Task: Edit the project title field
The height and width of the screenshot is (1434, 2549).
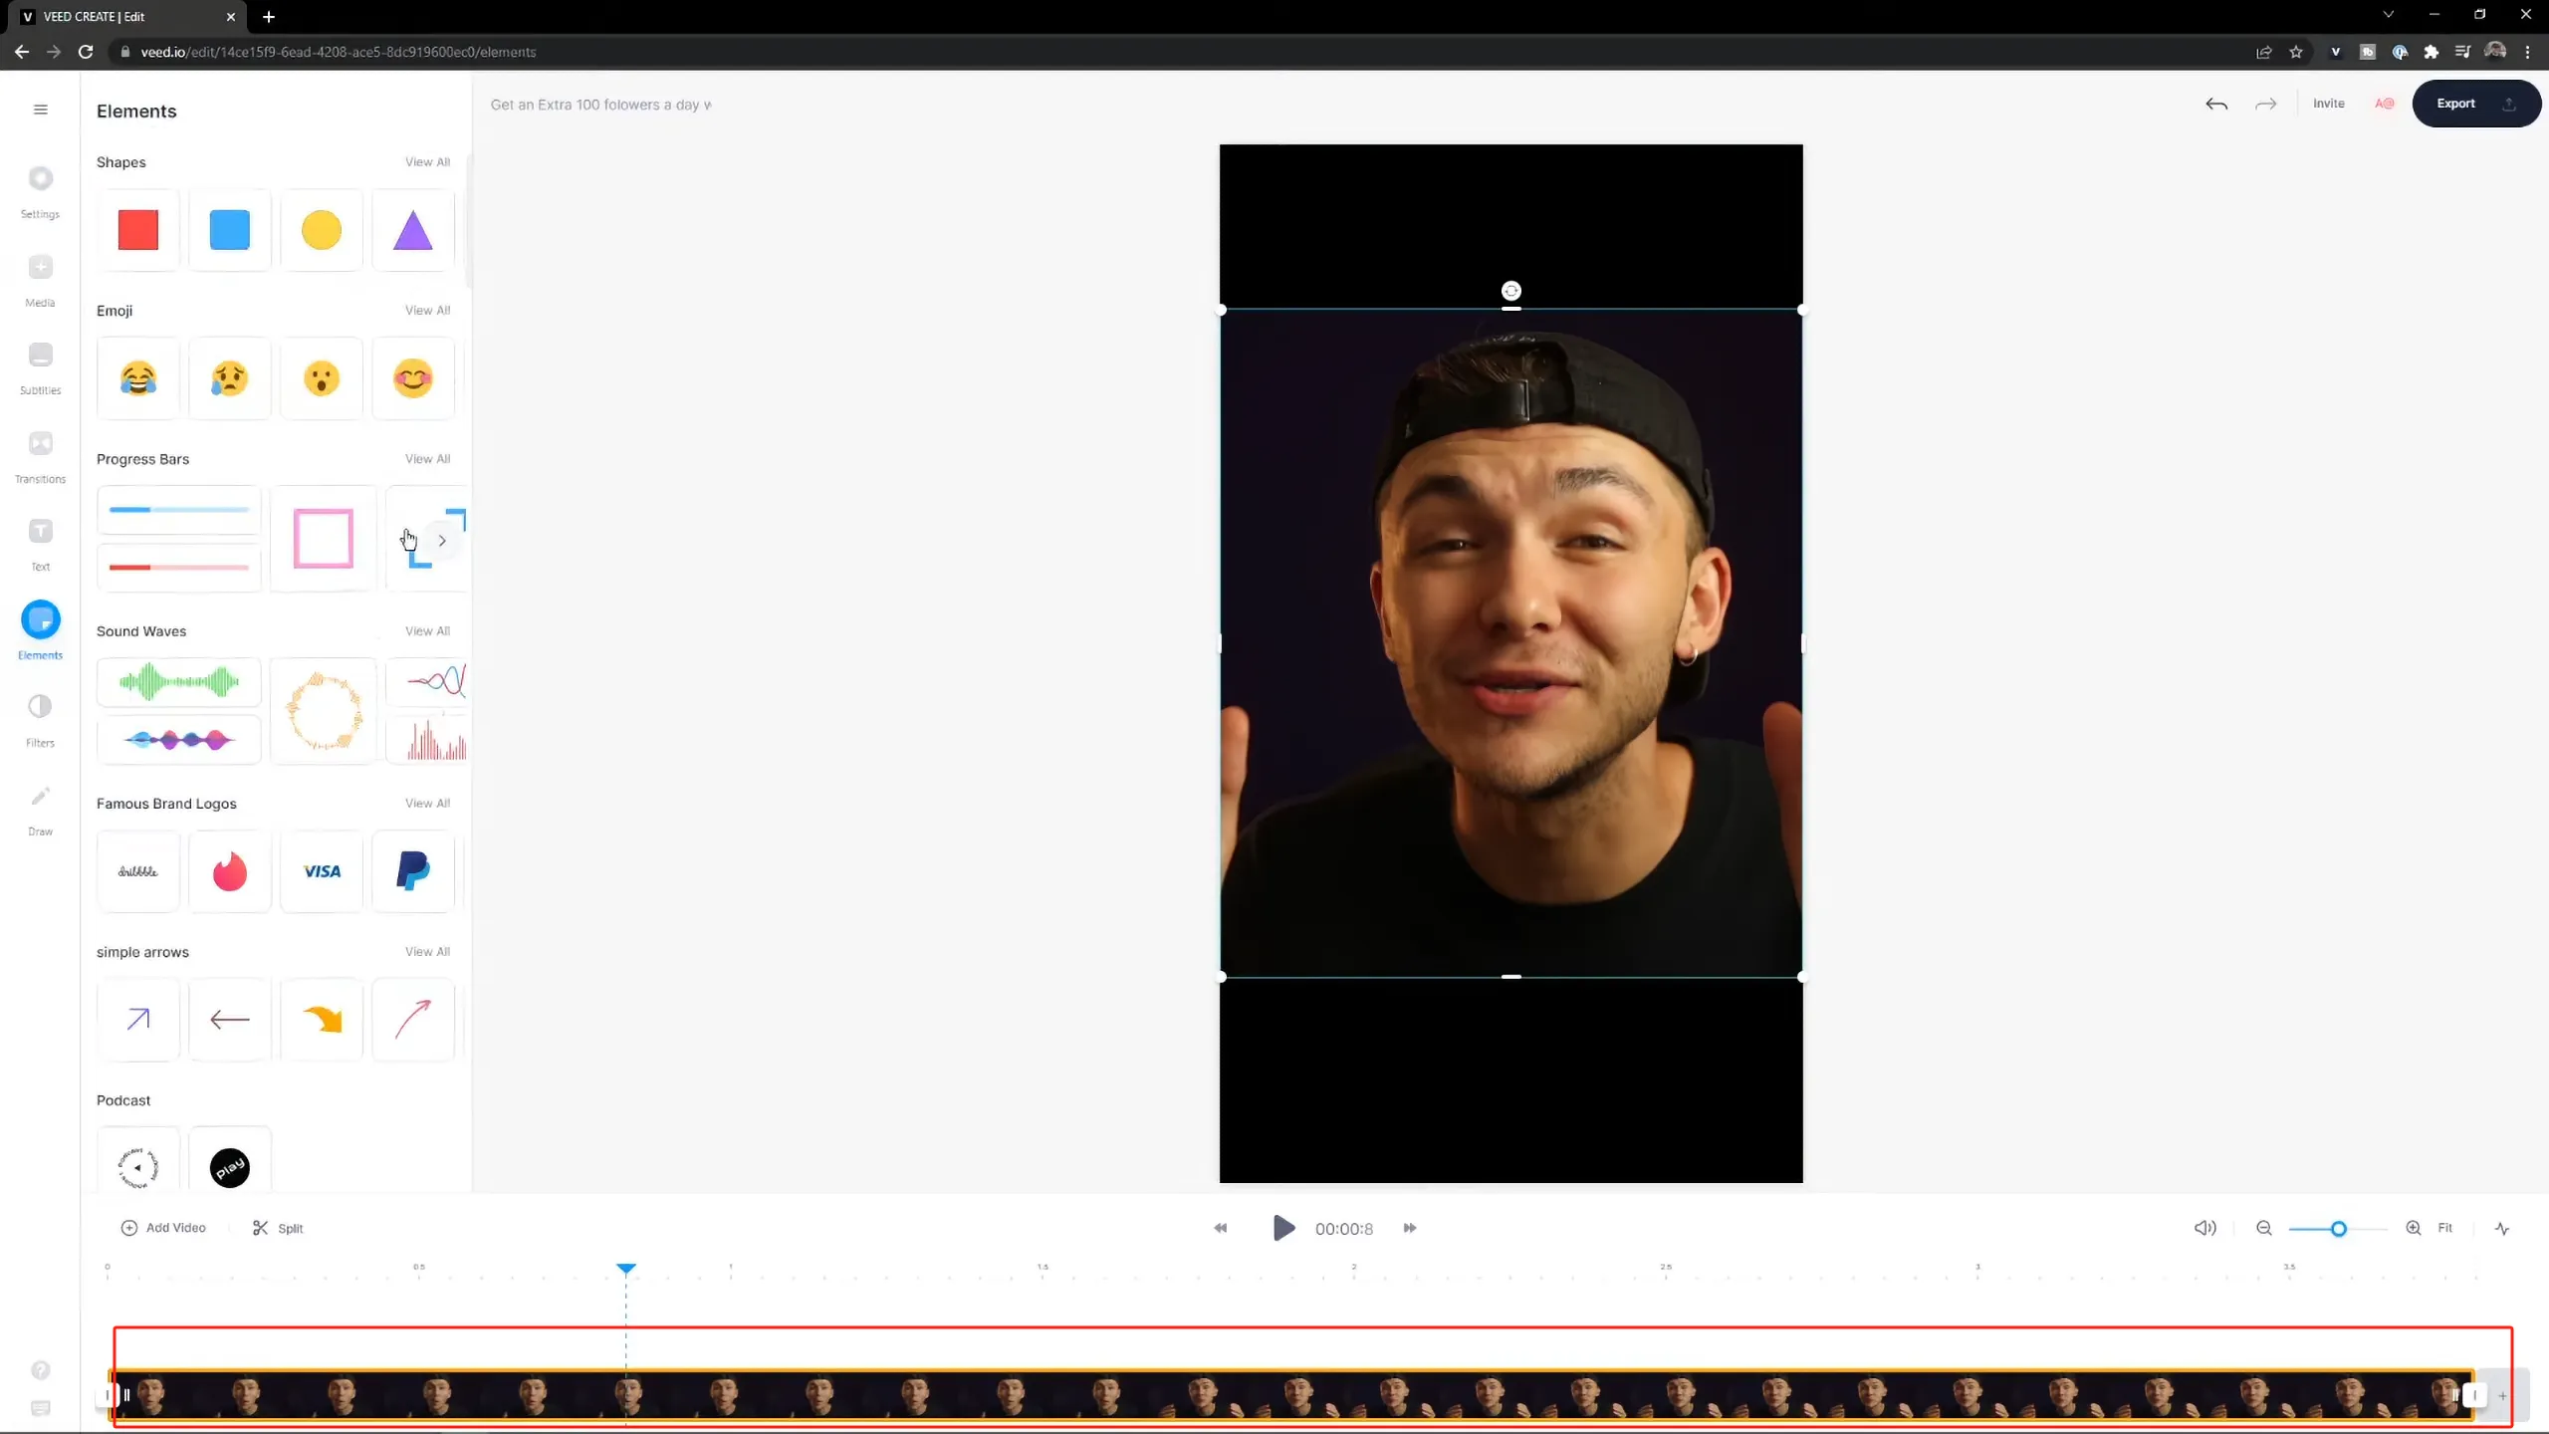Action: 600,105
